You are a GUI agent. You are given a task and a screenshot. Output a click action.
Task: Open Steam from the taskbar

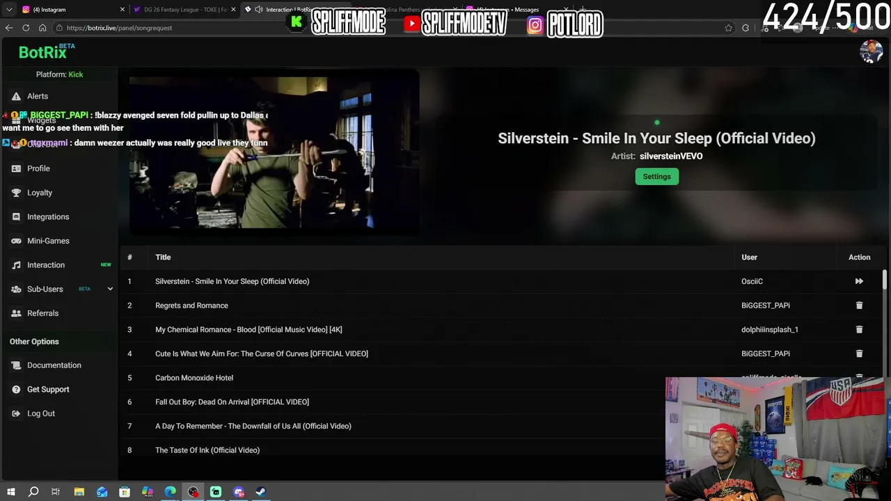261,492
